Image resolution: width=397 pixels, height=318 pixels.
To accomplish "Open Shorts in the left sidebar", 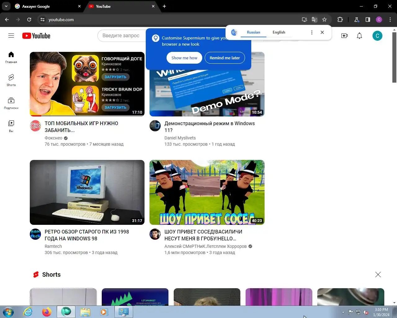I will point(11,80).
